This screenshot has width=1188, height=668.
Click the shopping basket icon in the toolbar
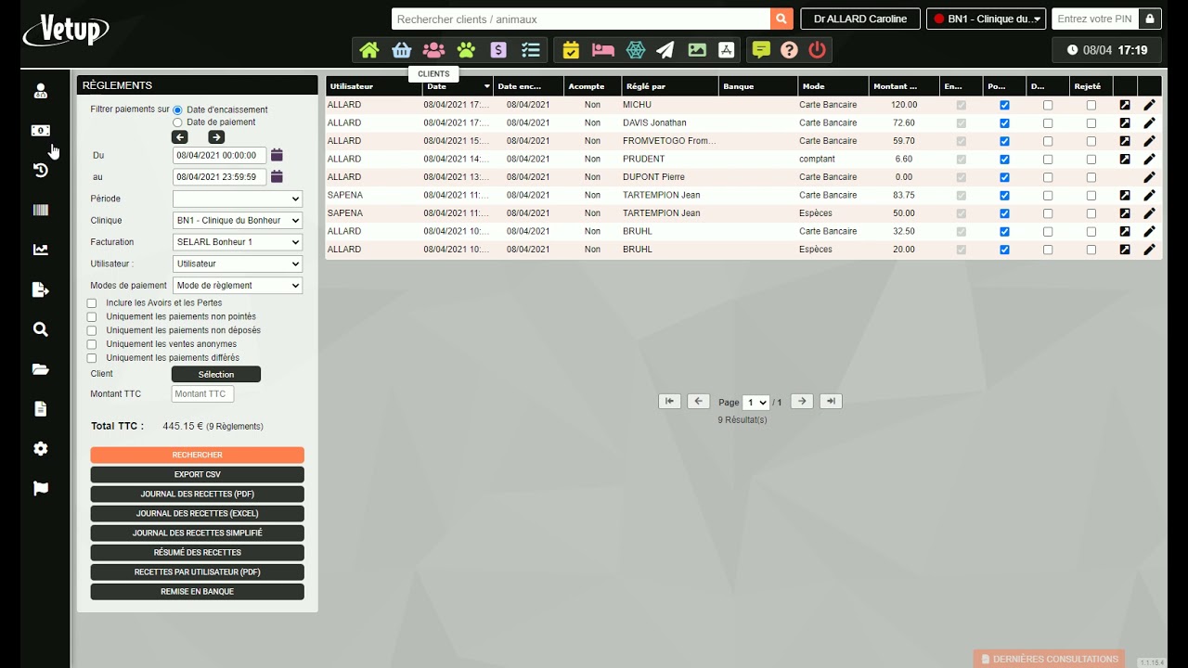point(401,50)
